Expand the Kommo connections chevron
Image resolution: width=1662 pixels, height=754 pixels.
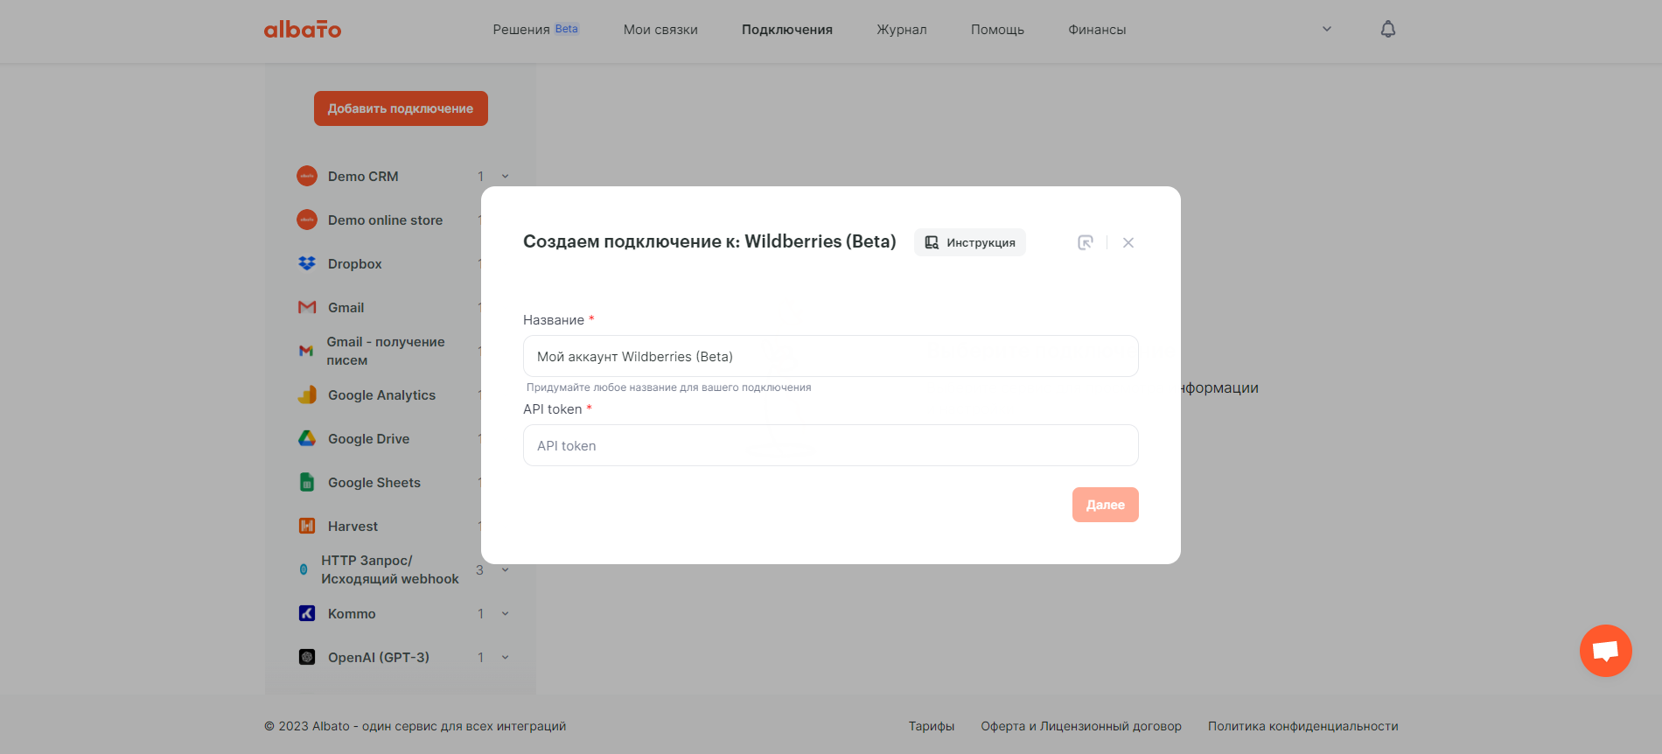[505, 614]
